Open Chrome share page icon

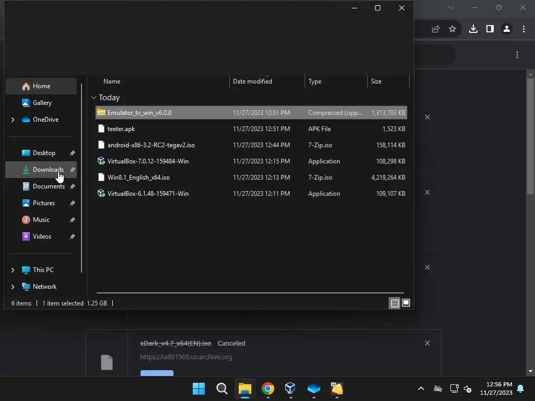tap(436, 29)
